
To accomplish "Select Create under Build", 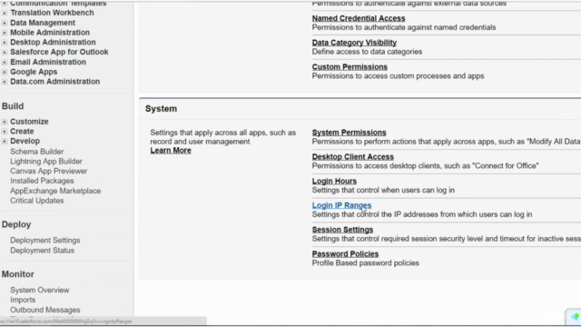I will [x=22, y=131].
